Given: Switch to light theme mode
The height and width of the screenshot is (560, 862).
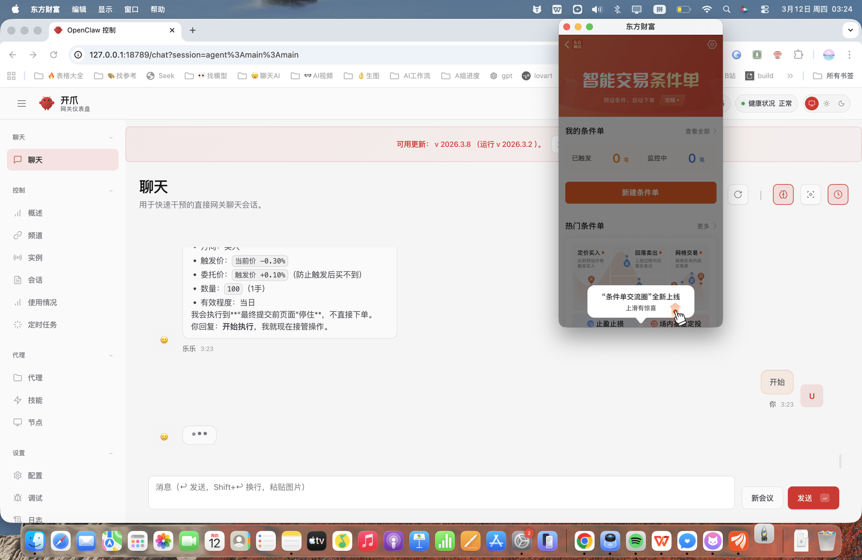Looking at the screenshot, I should click(827, 104).
